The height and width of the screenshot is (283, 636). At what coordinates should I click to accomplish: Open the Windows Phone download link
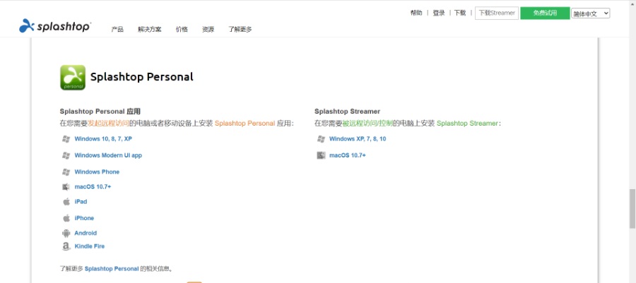click(x=97, y=172)
